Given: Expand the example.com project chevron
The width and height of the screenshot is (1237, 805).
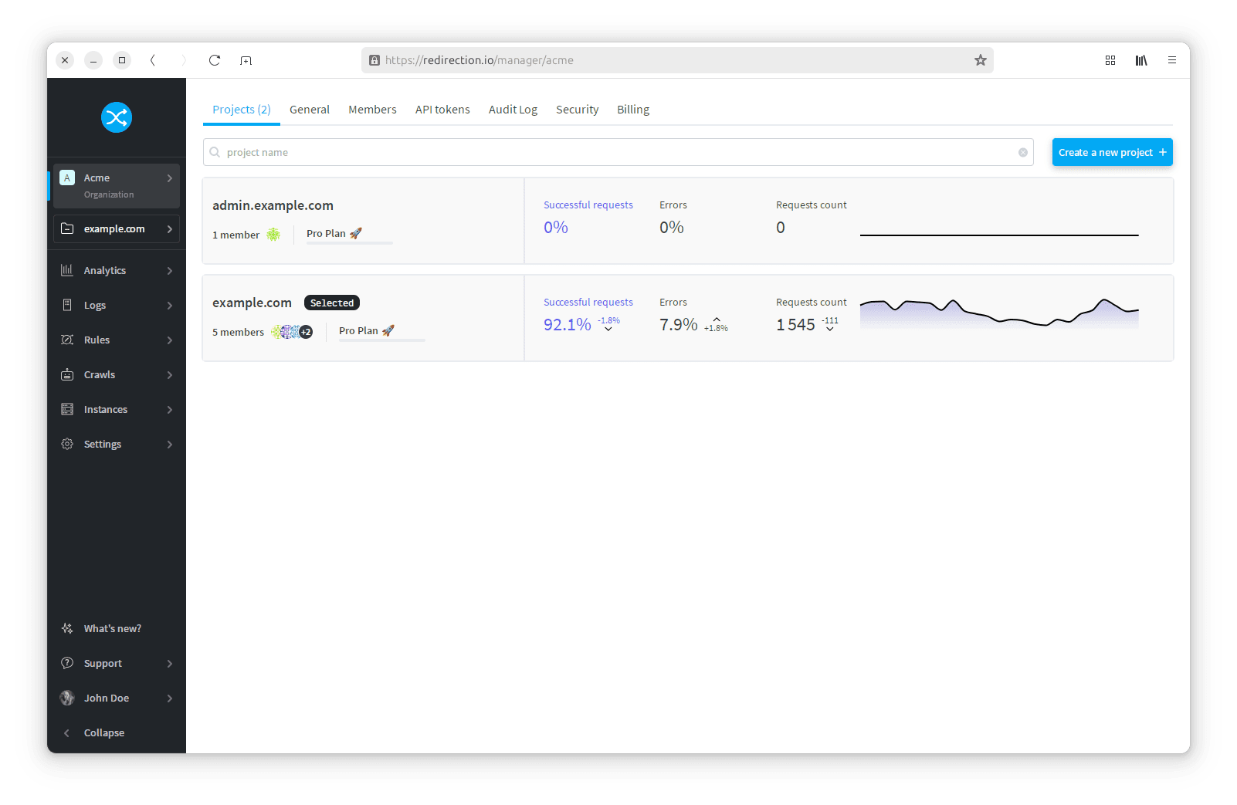Looking at the screenshot, I should pyautogui.click(x=170, y=229).
